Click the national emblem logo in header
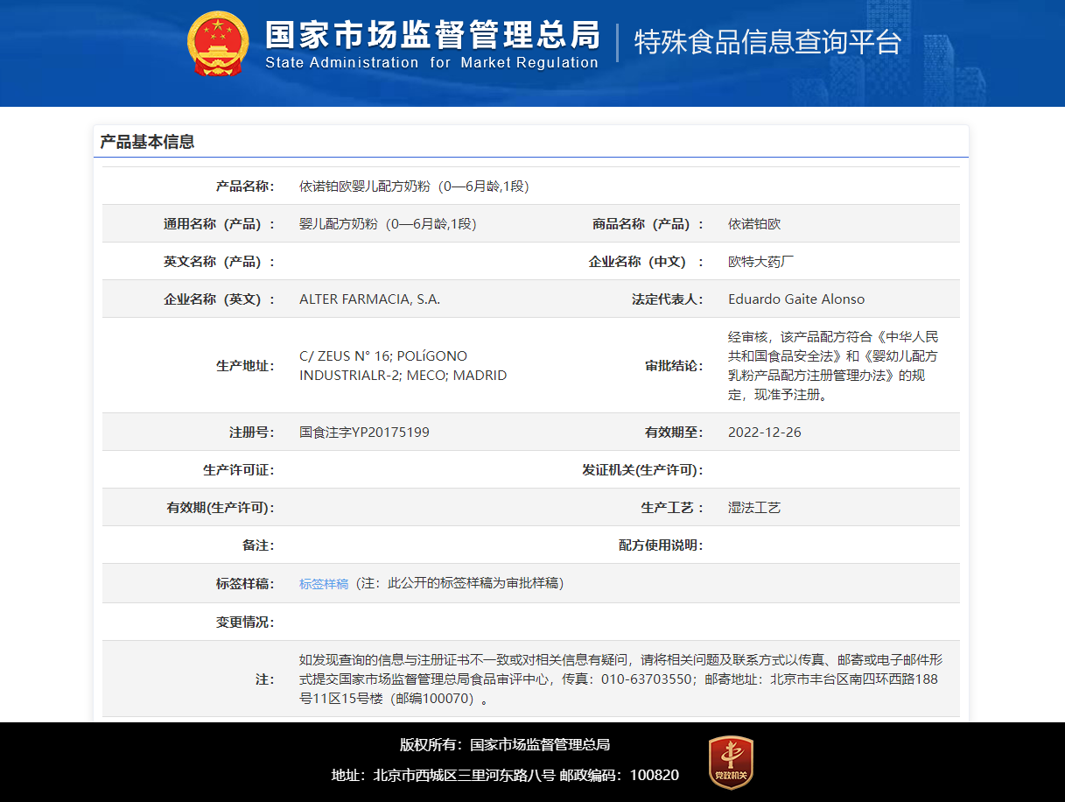The height and width of the screenshot is (802, 1065). [x=219, y=44]
